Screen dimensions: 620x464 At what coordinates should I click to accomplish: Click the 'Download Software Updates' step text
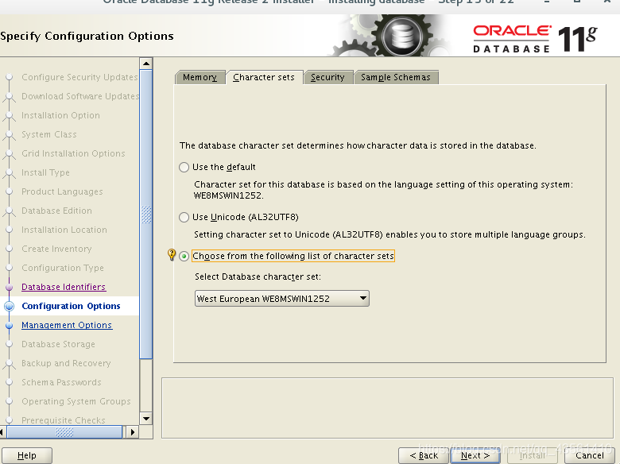79,96
